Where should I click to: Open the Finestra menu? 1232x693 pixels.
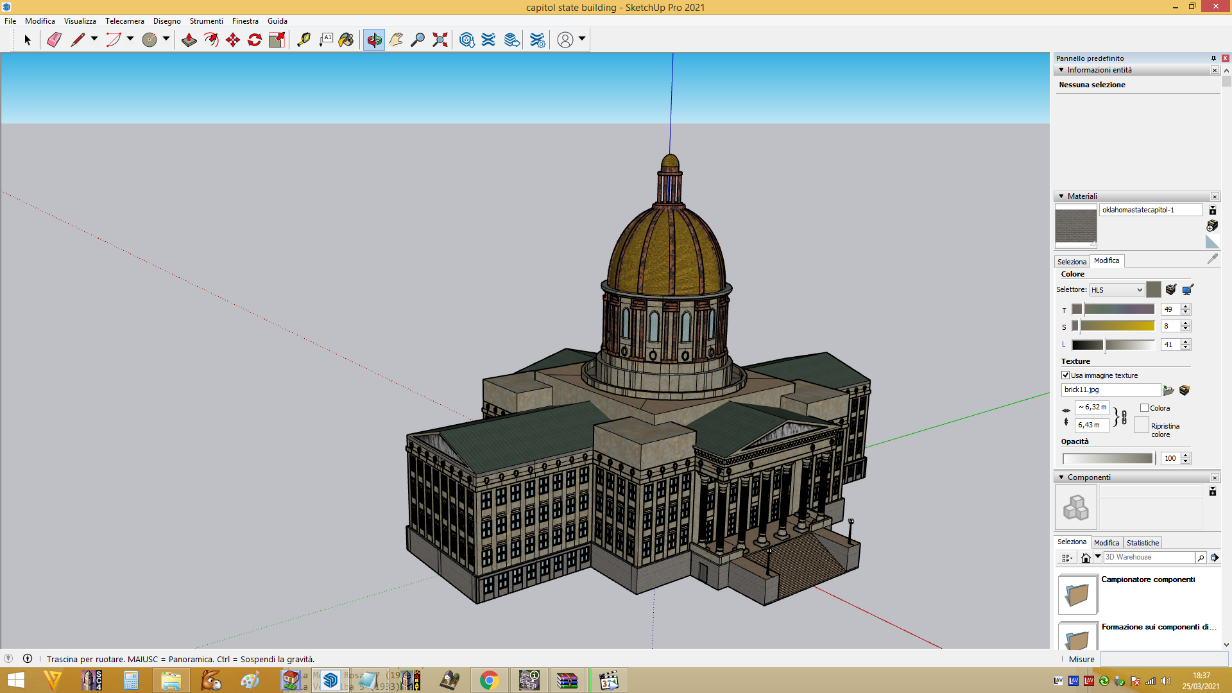coord(245,21)
